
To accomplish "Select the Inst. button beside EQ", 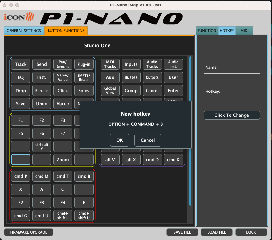I will (x=42, y=77).
